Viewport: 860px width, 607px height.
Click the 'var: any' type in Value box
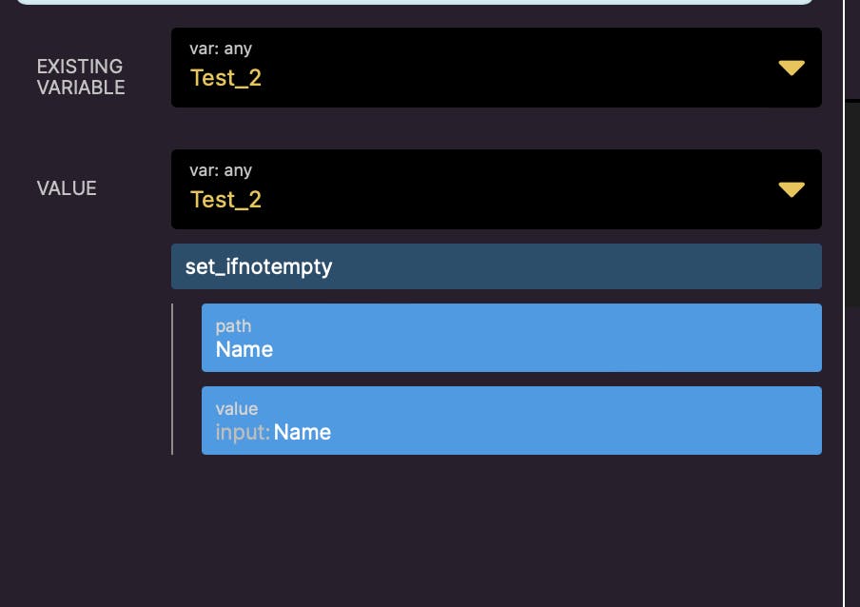221,170
